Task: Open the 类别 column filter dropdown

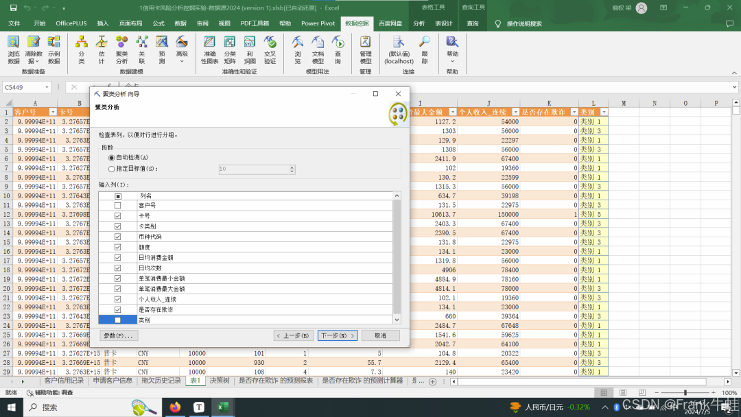Action: pyautogui.click(x=604, y=112)
